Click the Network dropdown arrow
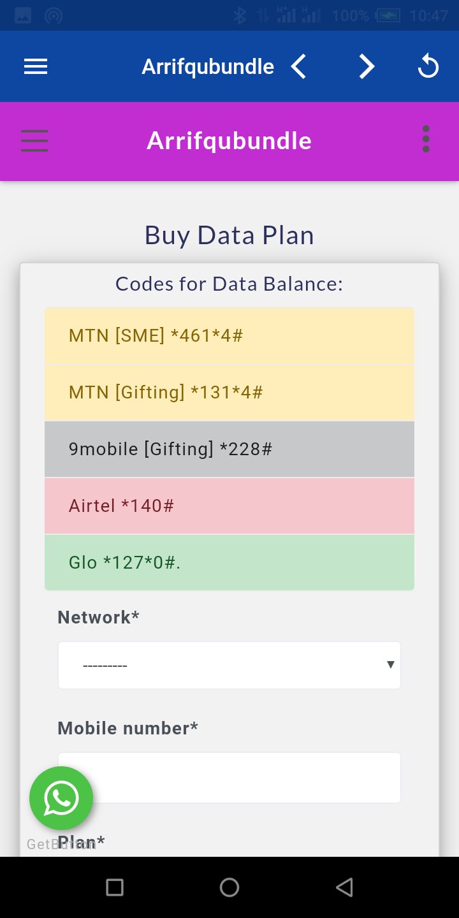Viewport: 459px width, 918px height. click(390, 665)
